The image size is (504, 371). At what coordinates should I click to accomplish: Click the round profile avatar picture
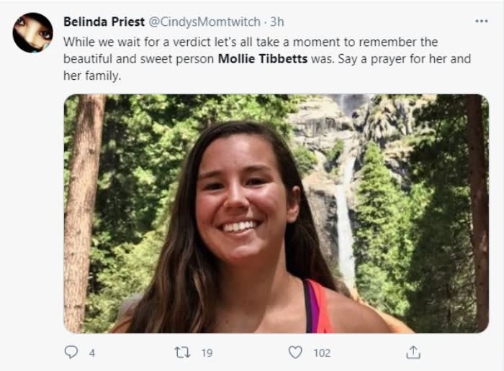(33, 32)
